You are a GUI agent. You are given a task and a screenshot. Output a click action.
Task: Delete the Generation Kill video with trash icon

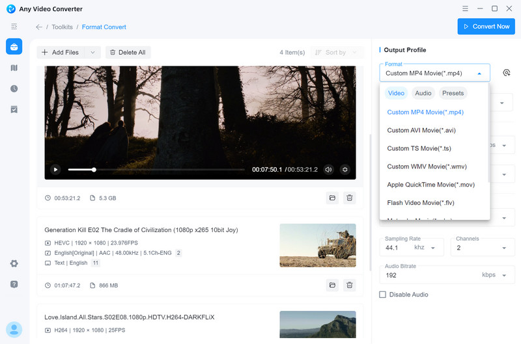tap(350, 285)
